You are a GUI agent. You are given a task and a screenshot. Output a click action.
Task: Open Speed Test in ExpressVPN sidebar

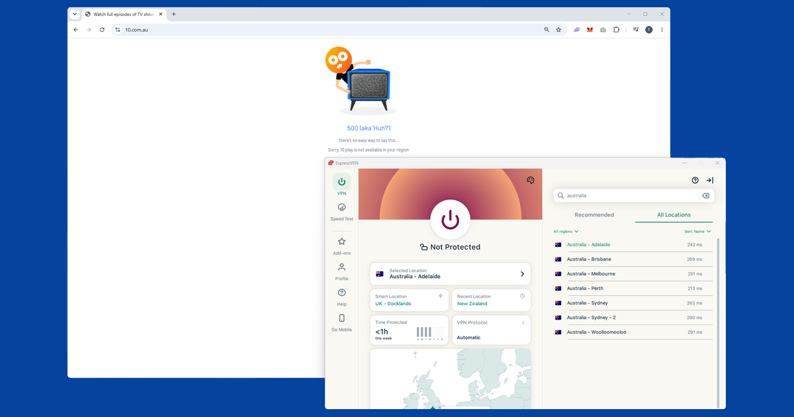coord(341,212)
